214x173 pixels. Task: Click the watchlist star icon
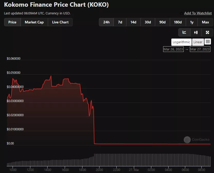click(x=182, y=13)
